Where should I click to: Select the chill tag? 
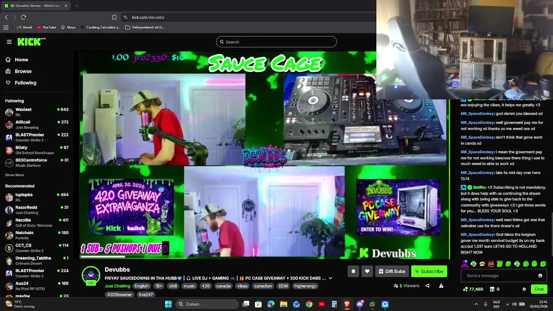tap(173, 286)
